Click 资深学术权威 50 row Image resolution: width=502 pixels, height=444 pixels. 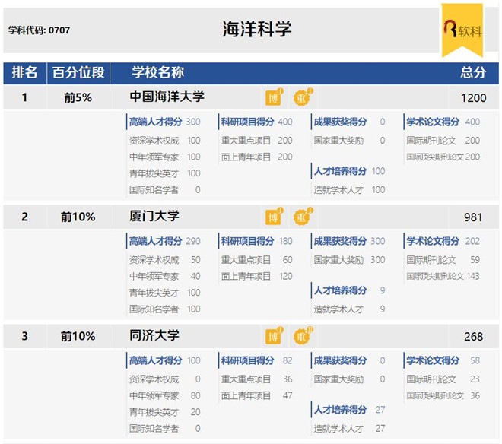coord(164,259)
